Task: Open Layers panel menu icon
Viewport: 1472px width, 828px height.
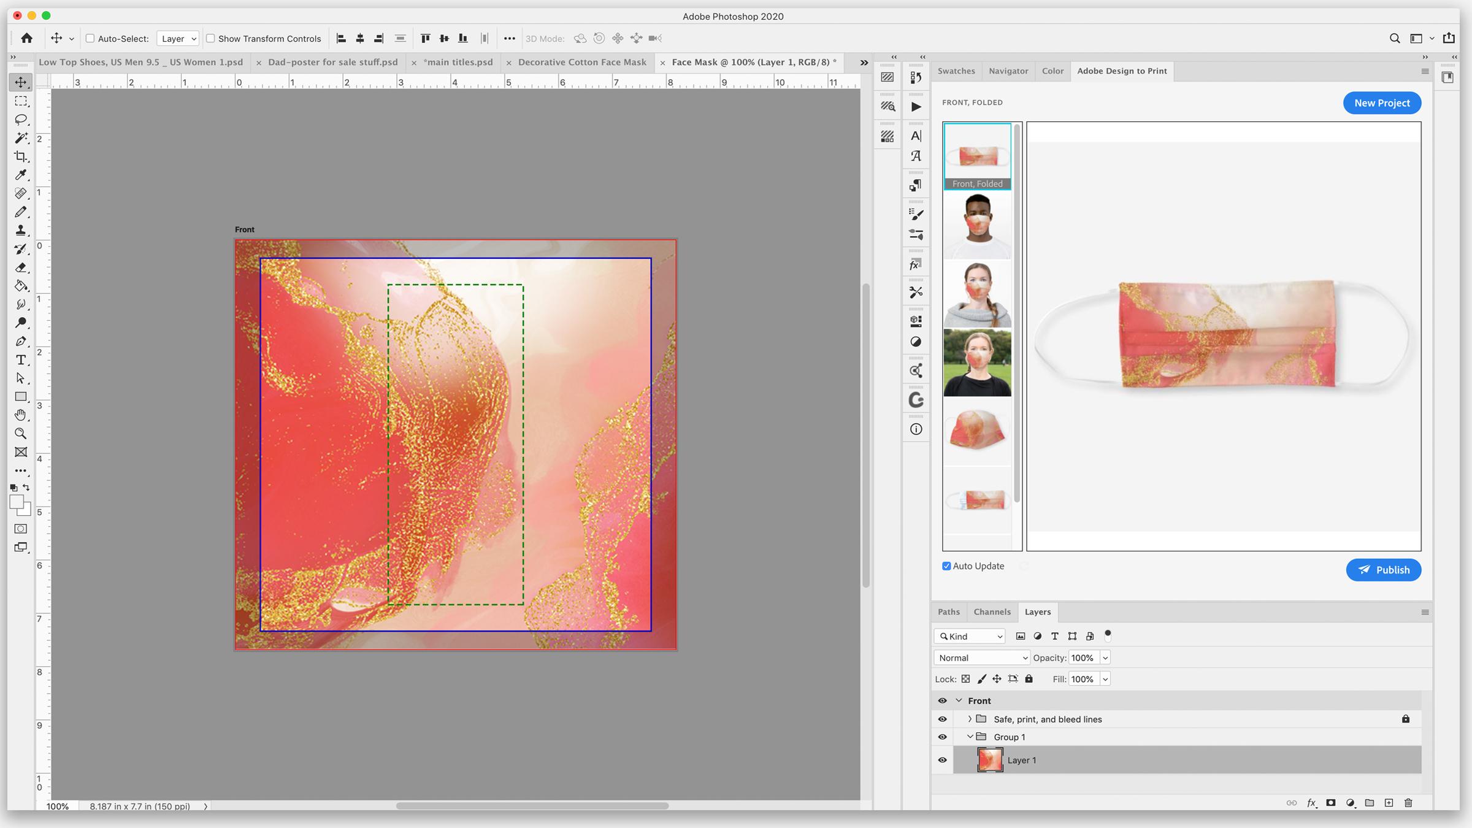Action: click(x=1425, y=612)
